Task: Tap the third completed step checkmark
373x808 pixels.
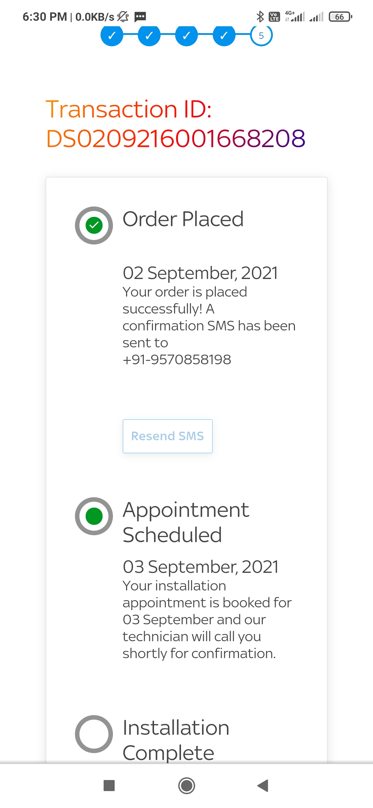Action: click(186, 35)
